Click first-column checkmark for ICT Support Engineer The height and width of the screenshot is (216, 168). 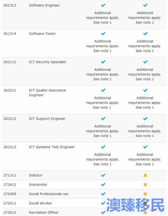click(103, 119)
